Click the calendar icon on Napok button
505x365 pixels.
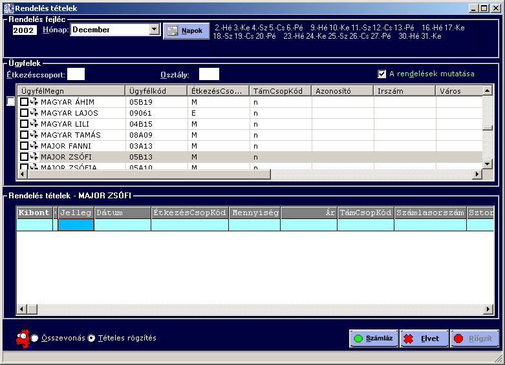(173, 30)
